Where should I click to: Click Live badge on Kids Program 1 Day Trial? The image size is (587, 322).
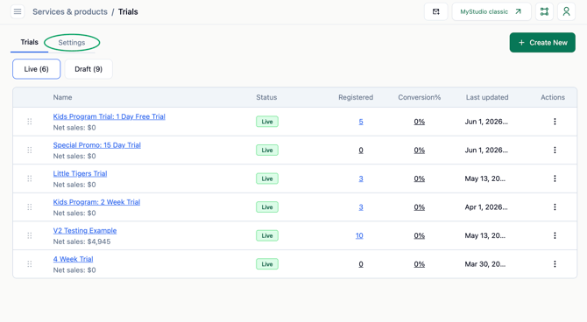click(267, 122)
